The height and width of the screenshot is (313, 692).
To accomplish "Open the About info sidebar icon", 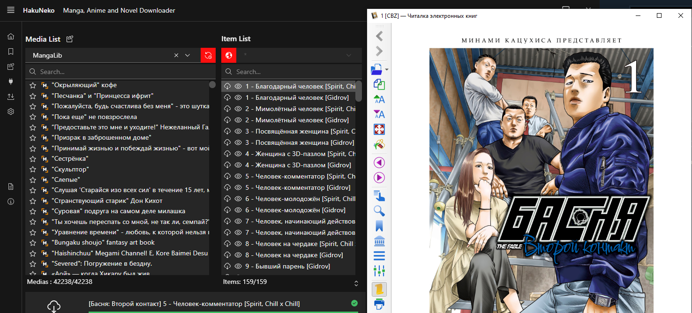I will [x=11, y=201].
